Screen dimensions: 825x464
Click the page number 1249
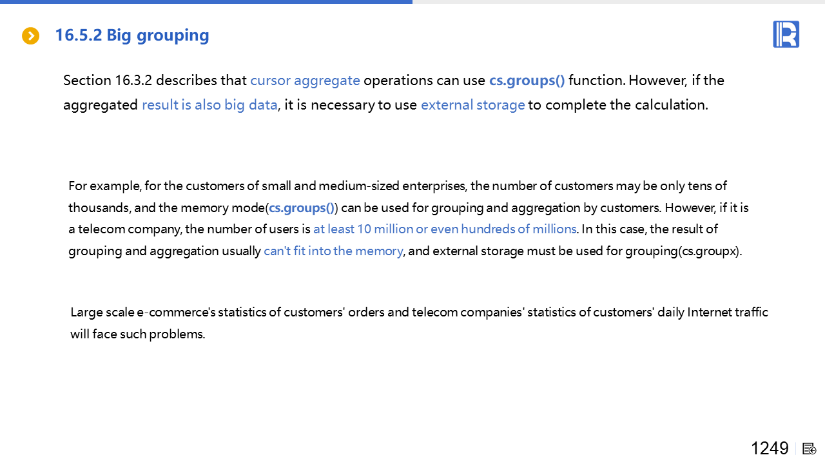click(x=770, y=449)
